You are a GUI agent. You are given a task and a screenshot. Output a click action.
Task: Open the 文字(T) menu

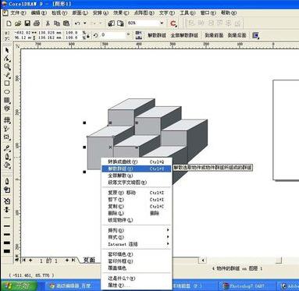[x=167, y=12]
